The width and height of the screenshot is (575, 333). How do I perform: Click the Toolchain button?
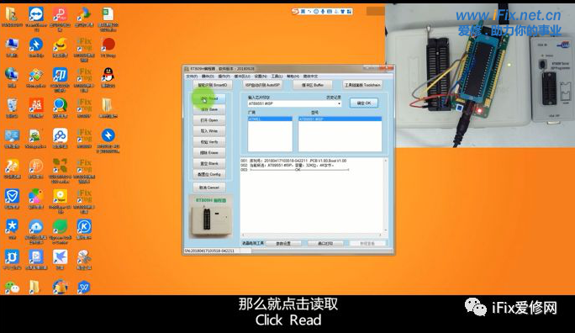click(362, 85)
